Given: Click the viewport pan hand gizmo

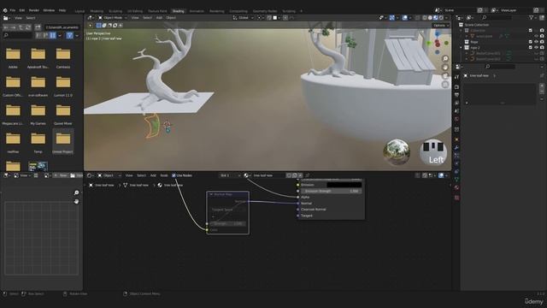Looking at the screenshot, I should 445,68.
